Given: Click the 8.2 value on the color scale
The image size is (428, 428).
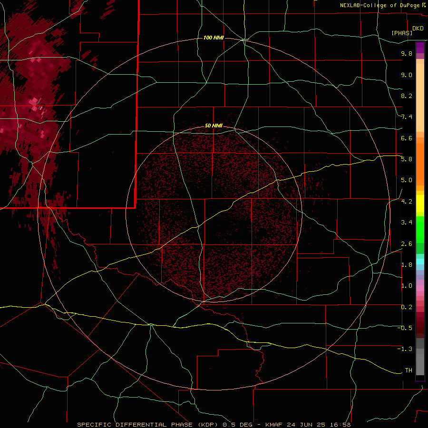Looking at the screenshot, I should (x=407, y=96).
